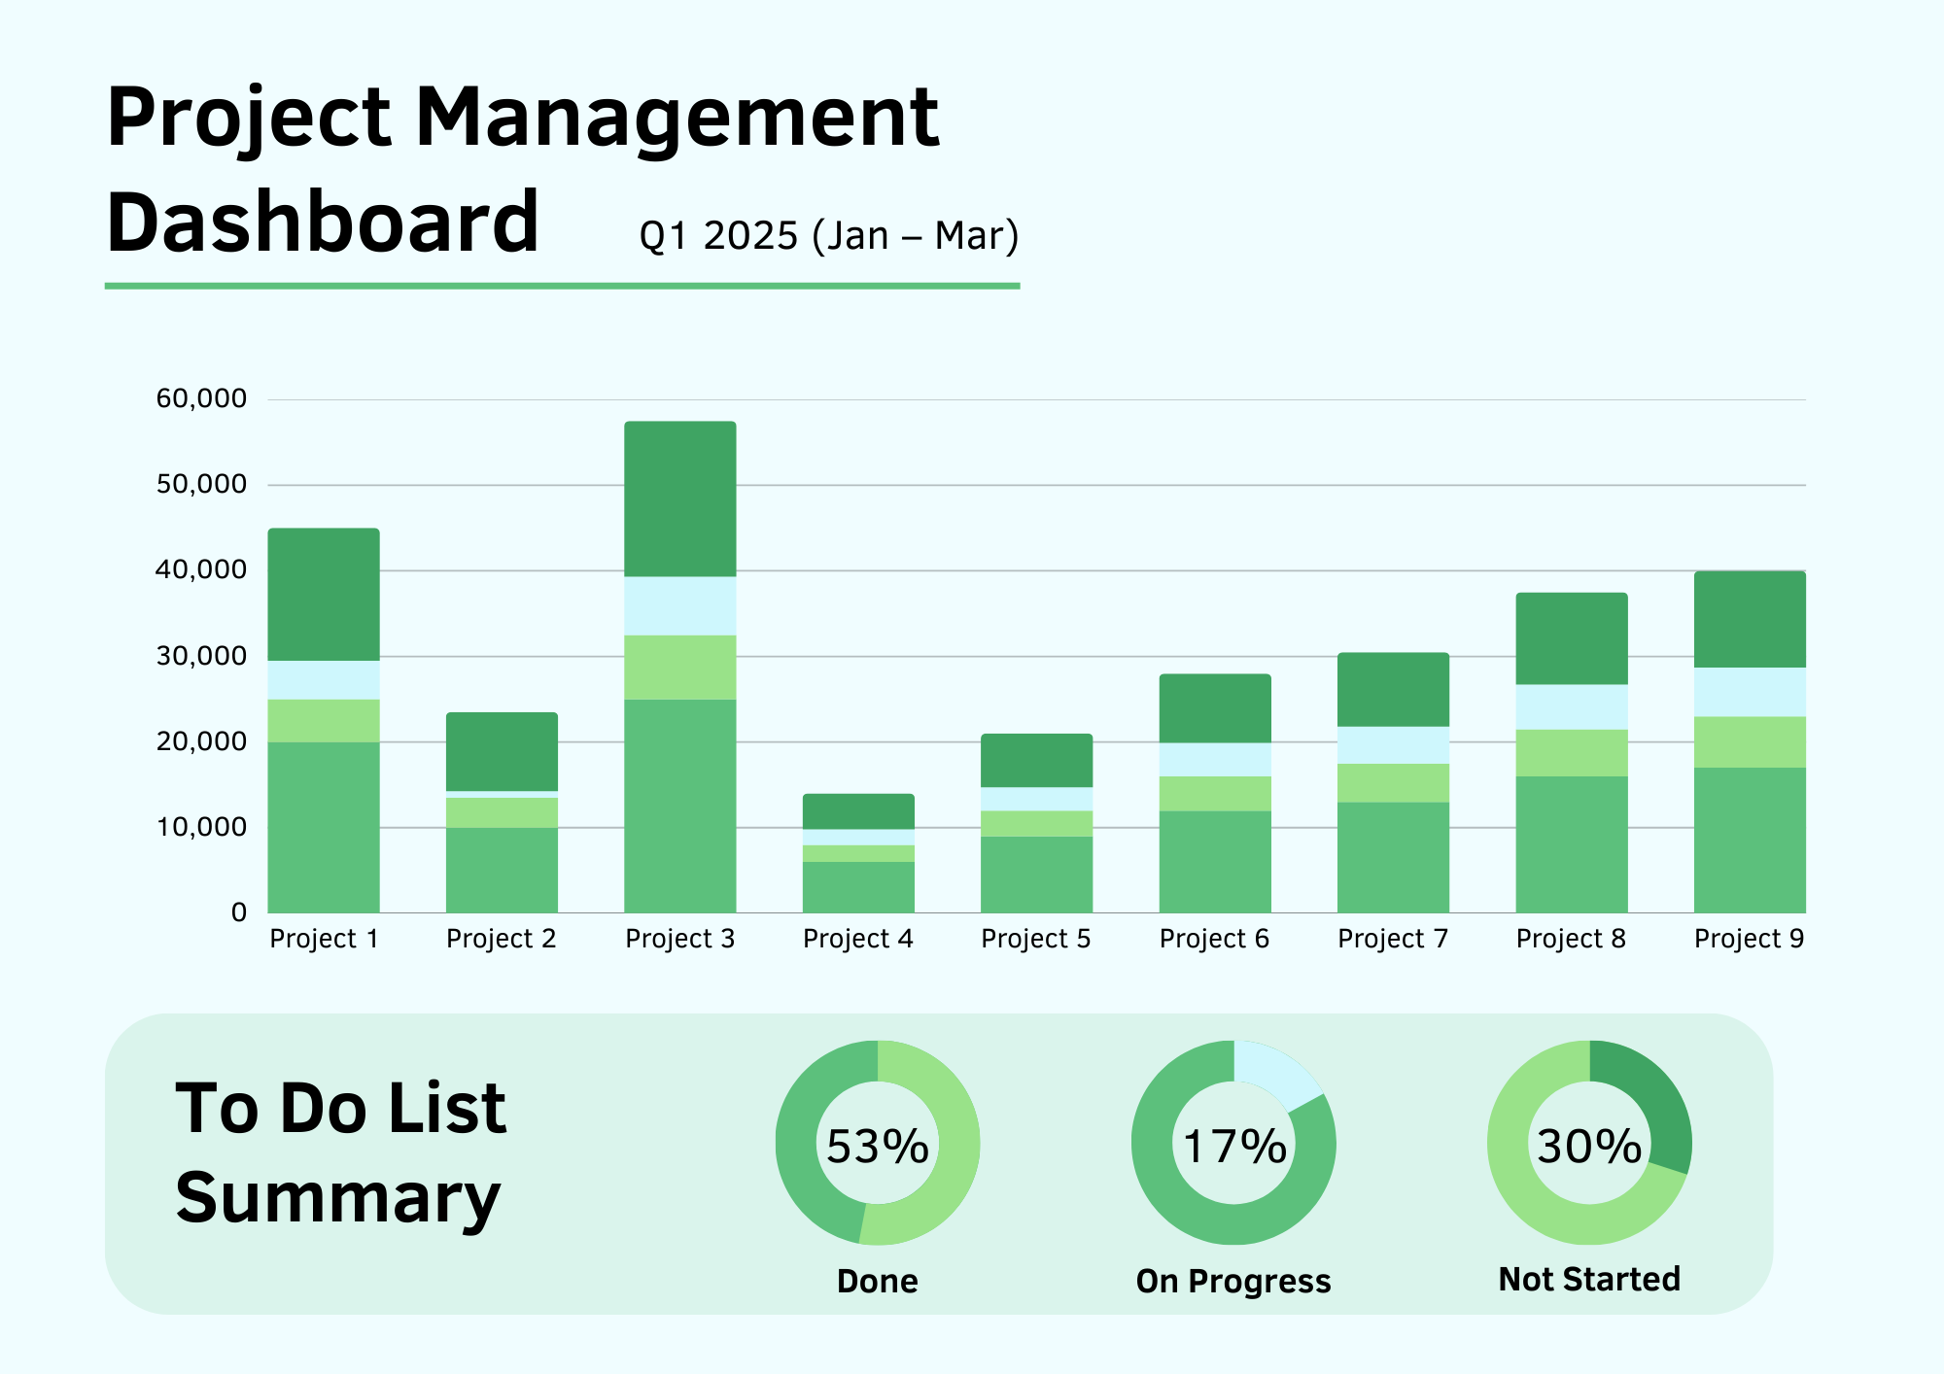This screenshot has width=1944, height=1374.
Task: Click the To Do List Summary heading
Action: (340, 1152)
